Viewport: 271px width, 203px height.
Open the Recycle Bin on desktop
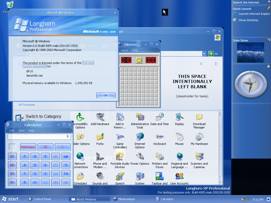10,5
